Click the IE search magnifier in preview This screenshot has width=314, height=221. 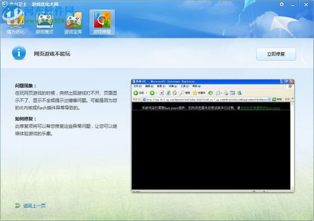(182, 93)
